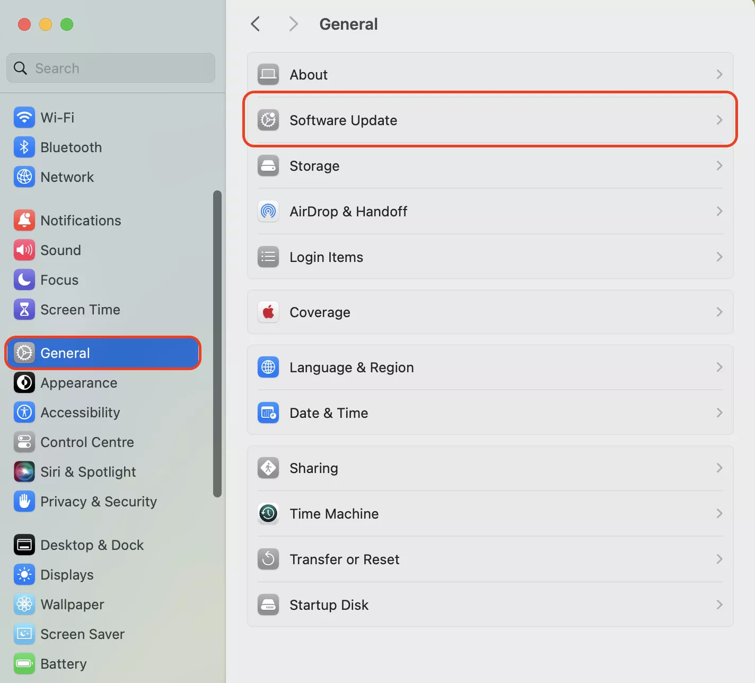Click the Wi-Fi icon in sidebar

[x=24, y=117]
